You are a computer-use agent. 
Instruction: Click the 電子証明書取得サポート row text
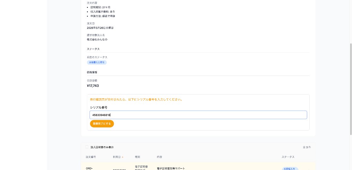171,168
